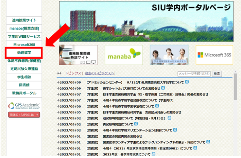Screen dimensions: 241x158
Task: Open topic 令和4年度春学期学位記授与式について
Action: (138, 100)
